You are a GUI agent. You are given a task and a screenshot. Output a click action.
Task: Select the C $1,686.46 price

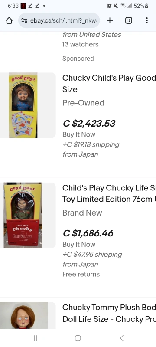coord(88,233)
